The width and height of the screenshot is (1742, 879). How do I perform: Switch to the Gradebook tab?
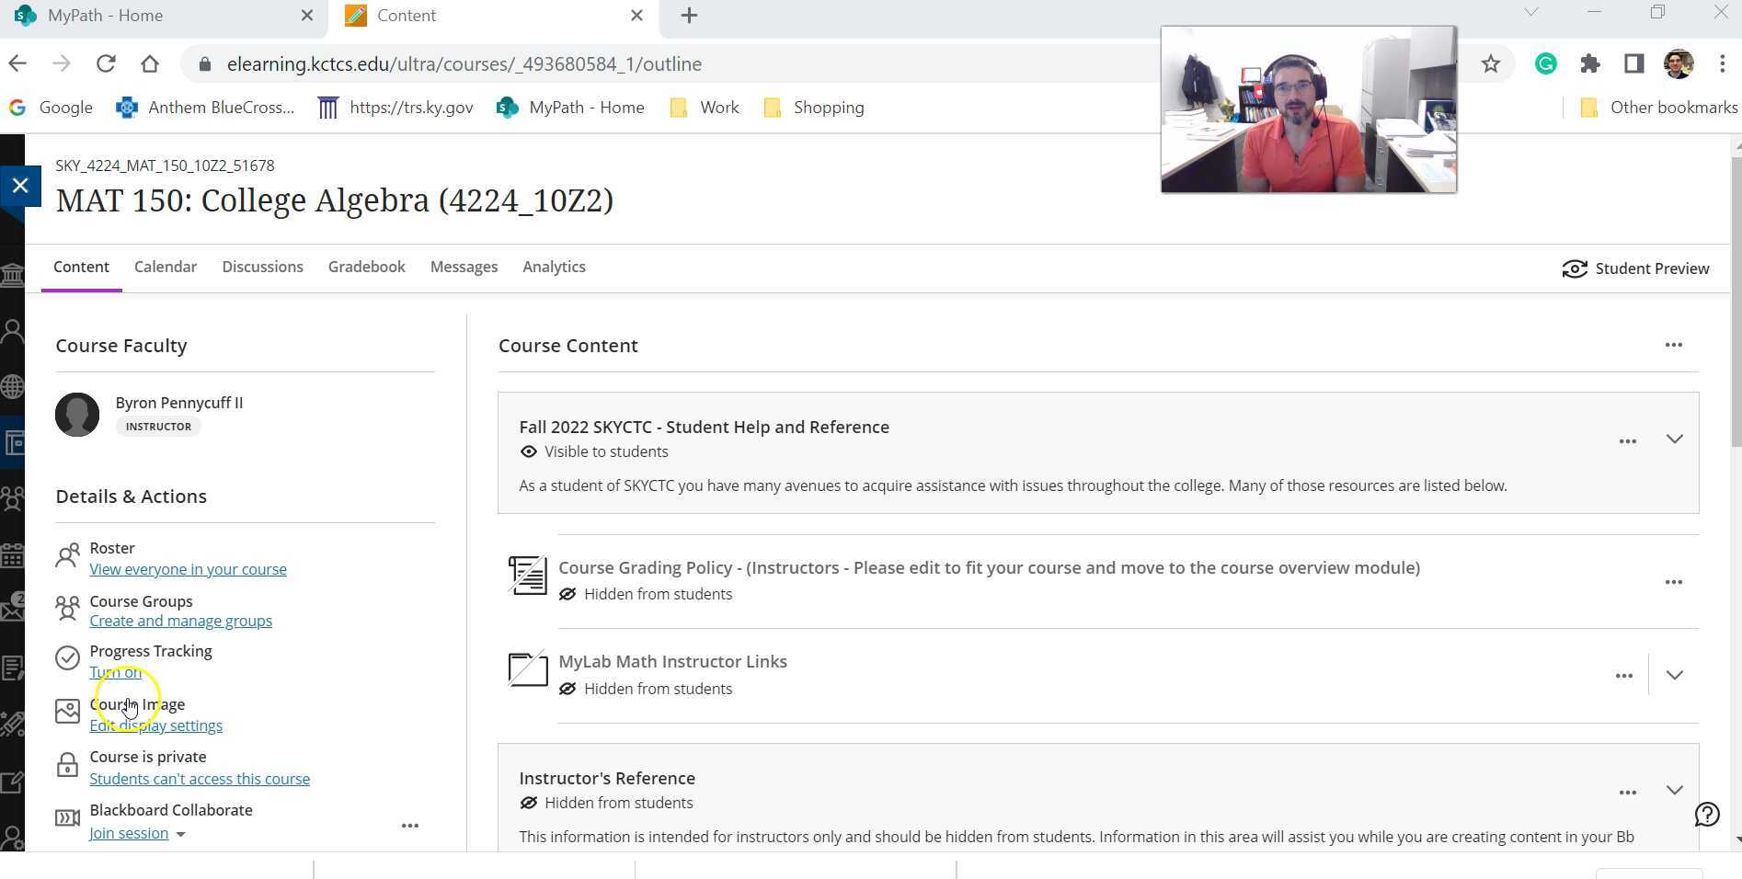tap(366, 267)
